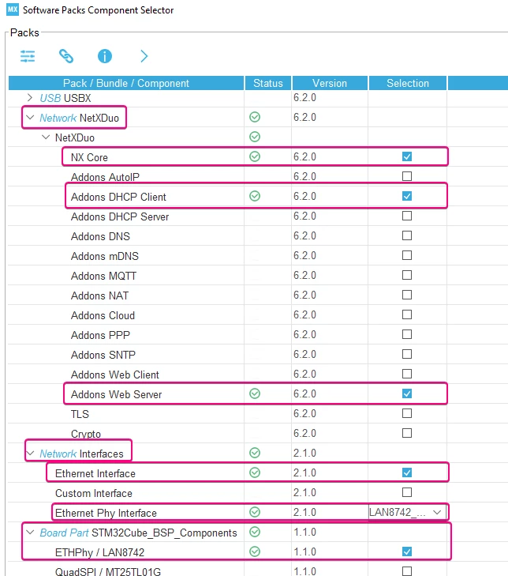The height and width of the screenshot is (576, 508).
Task: Click the right arrow panel expand icon
Action: point(144,56)
